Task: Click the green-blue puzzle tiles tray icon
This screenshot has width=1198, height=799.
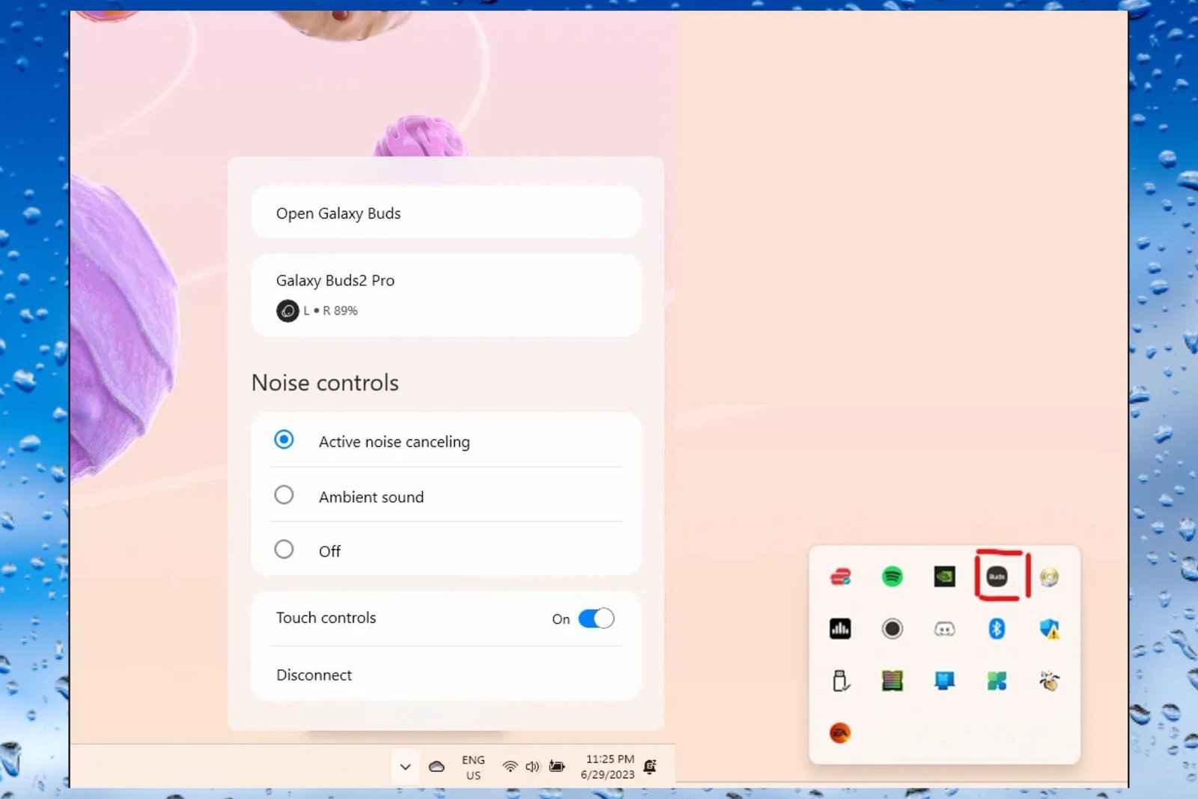Action: point(997,681)
